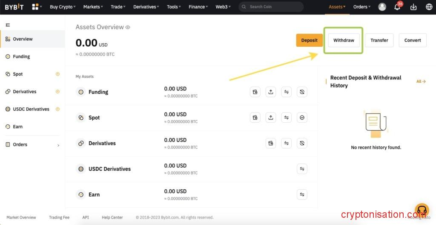This screenshot has height=225, width=436.
Task: Open the user profile avatar
Action: click(382, 7)
